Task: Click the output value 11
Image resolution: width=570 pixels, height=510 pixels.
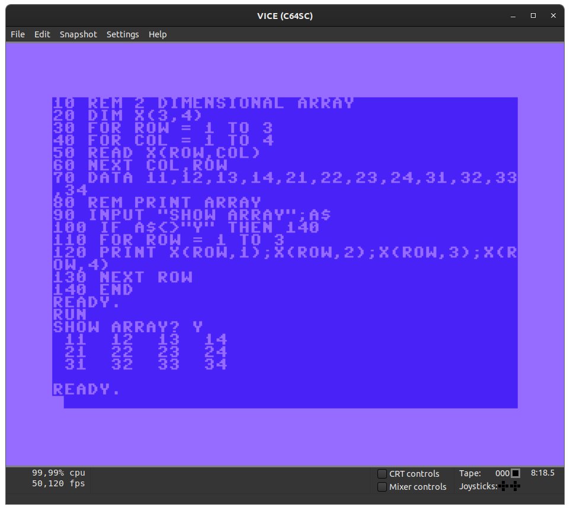Action: click(75, 339)
